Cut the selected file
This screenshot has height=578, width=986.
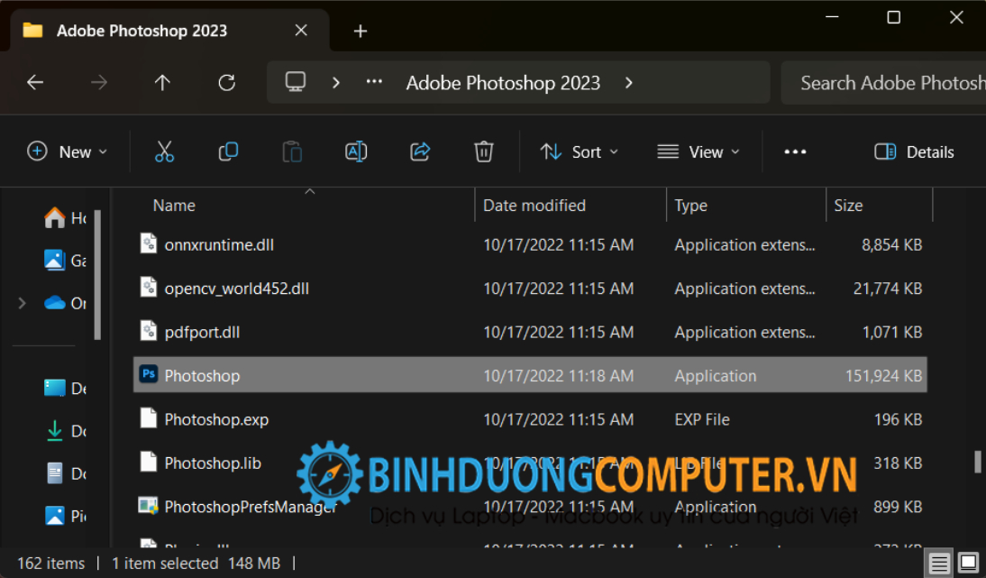coord(164,151)
